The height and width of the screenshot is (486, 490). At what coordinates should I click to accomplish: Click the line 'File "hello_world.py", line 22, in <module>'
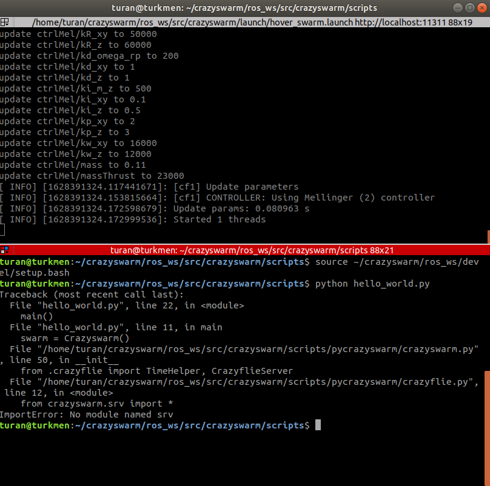pyautogui.click(x=127, y=305)
